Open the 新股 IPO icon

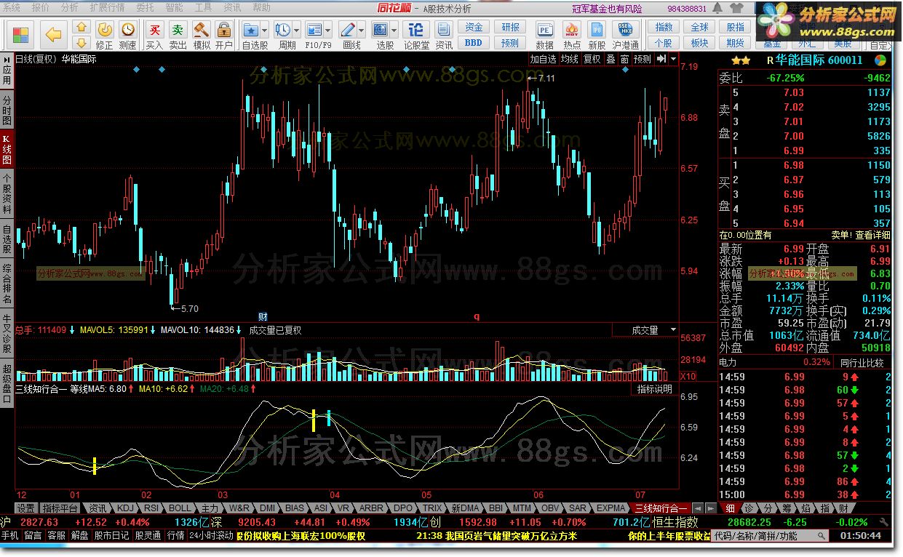[x=597, y=34]
